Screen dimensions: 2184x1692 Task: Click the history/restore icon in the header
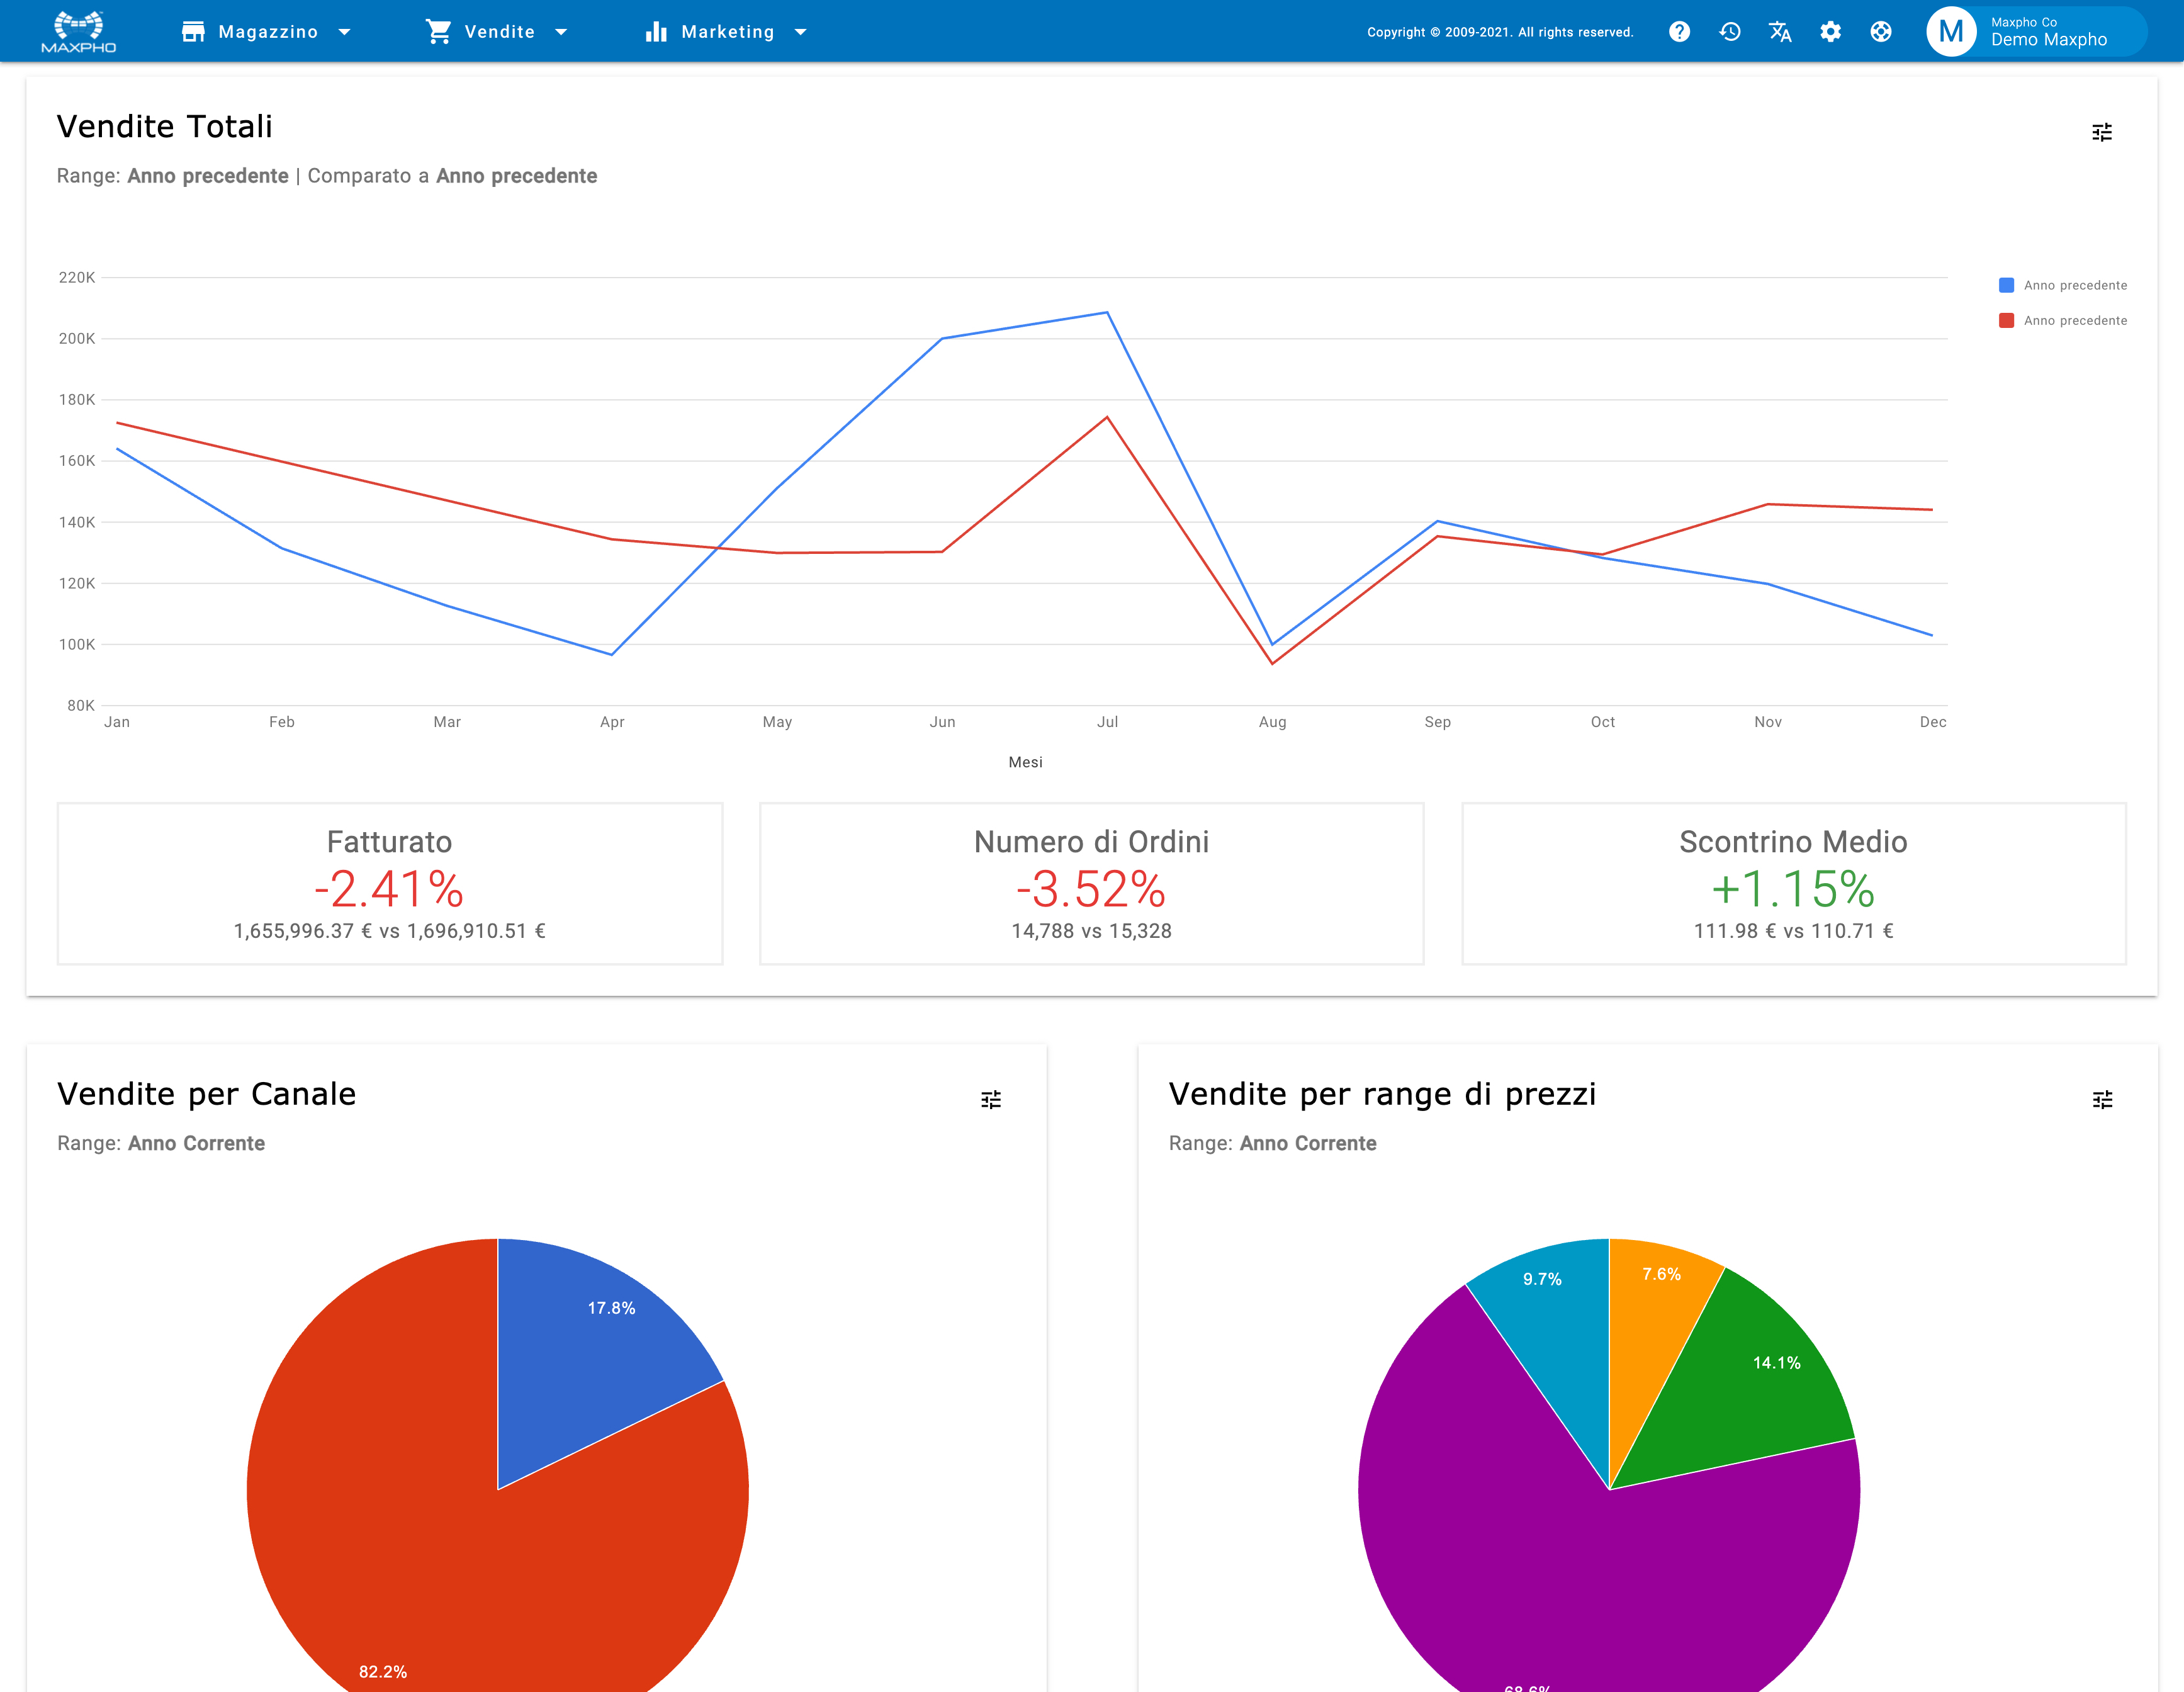1730,31
